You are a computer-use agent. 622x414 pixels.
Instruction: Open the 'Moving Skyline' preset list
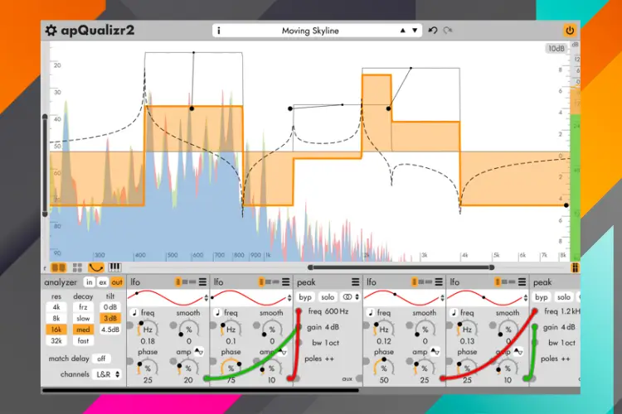[x=310, y=31]
